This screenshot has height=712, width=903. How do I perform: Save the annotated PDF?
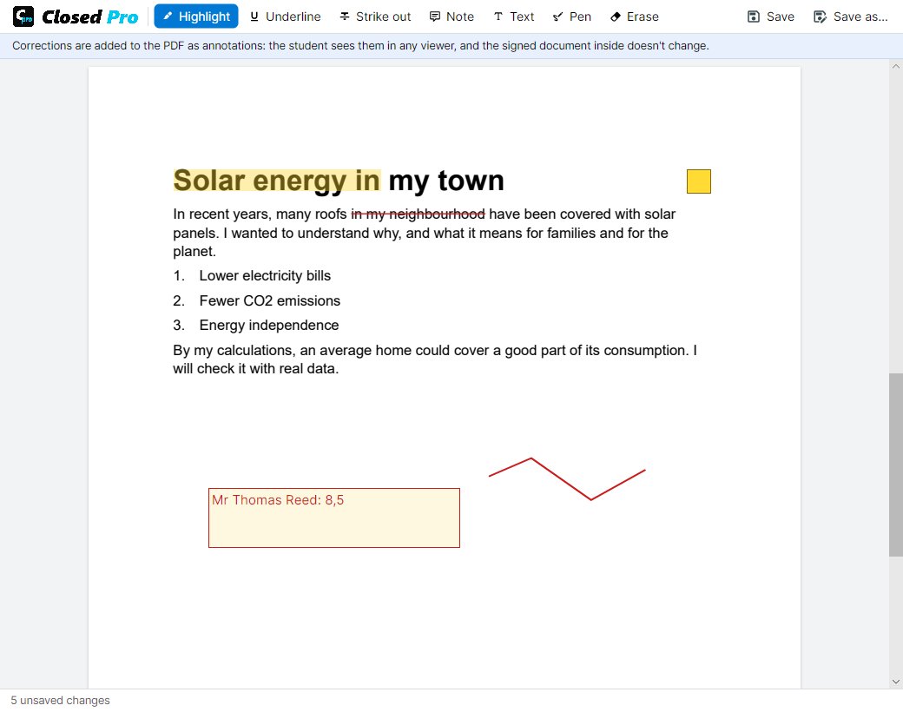tap(770, 16)
